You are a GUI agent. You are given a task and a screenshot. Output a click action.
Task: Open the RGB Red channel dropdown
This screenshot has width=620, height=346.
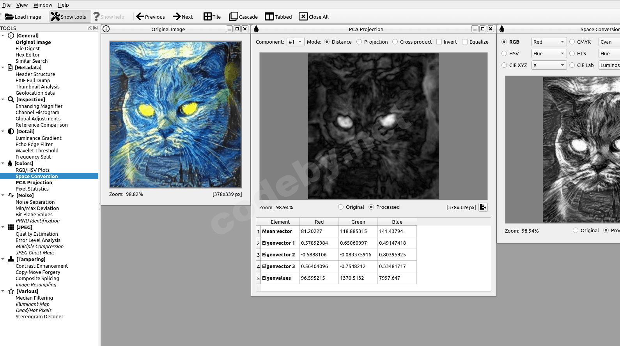point(549,42)
